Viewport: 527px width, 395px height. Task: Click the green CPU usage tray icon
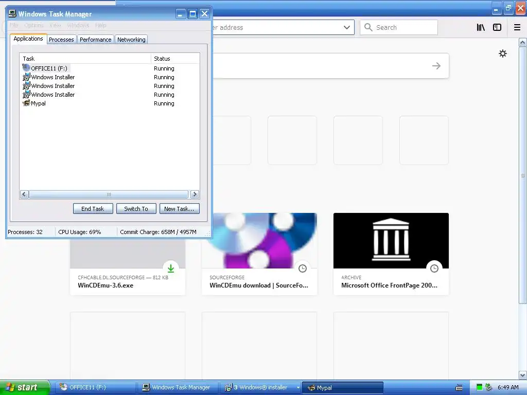tap(479, 387)
